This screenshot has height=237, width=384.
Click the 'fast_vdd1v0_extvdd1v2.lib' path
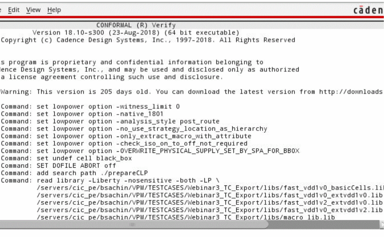coord(210,210)
